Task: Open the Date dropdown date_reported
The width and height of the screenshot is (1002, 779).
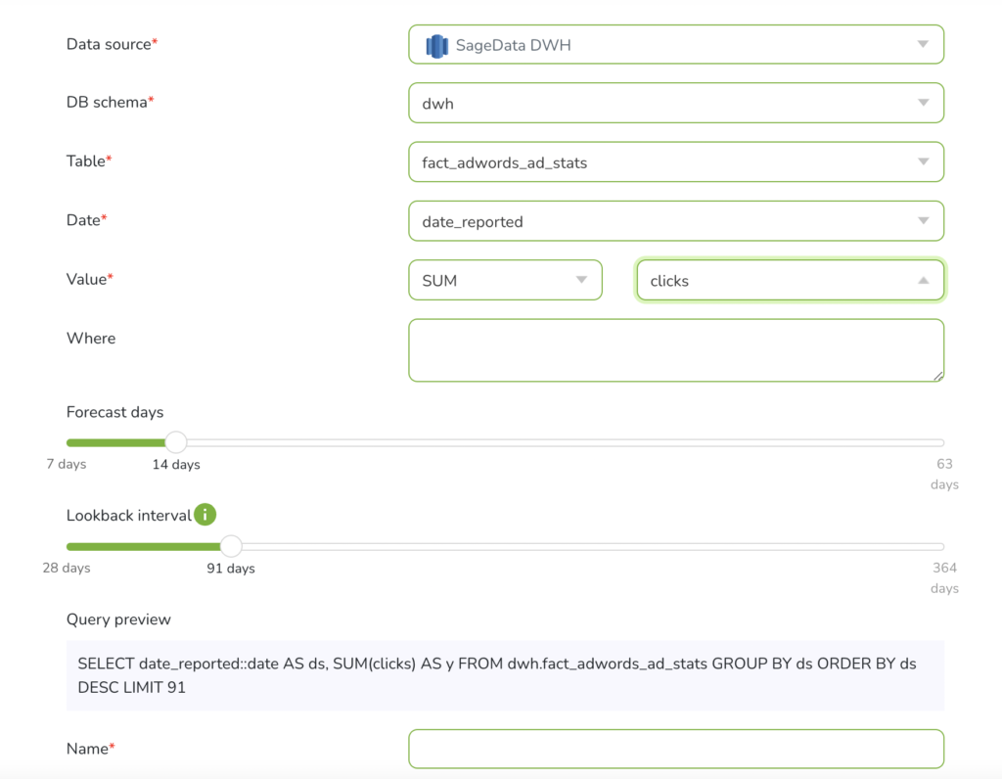Action: click(x=676, y=221)
